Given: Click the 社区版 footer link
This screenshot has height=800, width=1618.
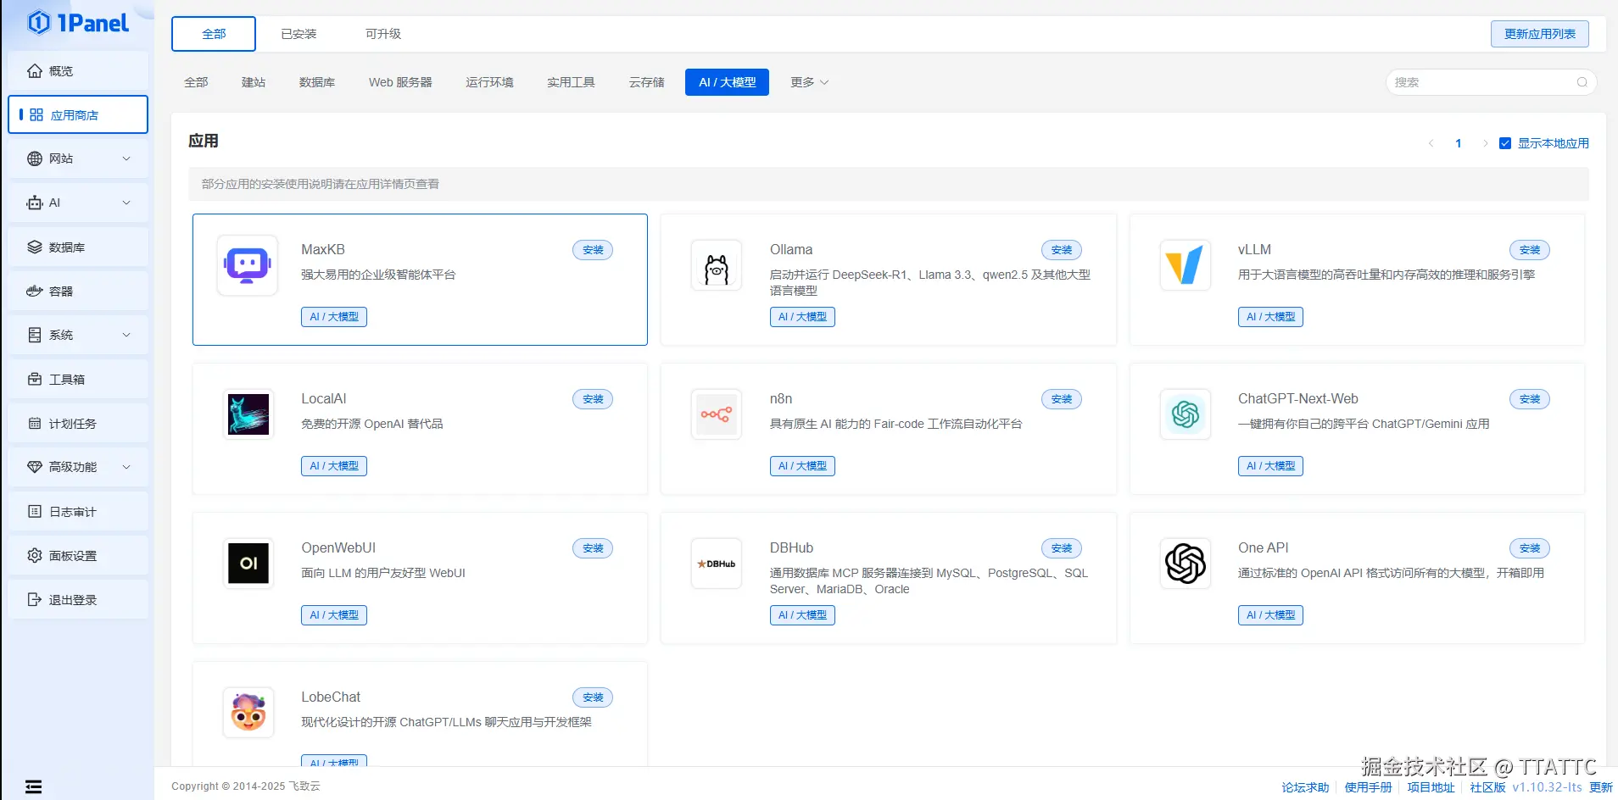Looking at the screenshot, I should click(1487, 787).
